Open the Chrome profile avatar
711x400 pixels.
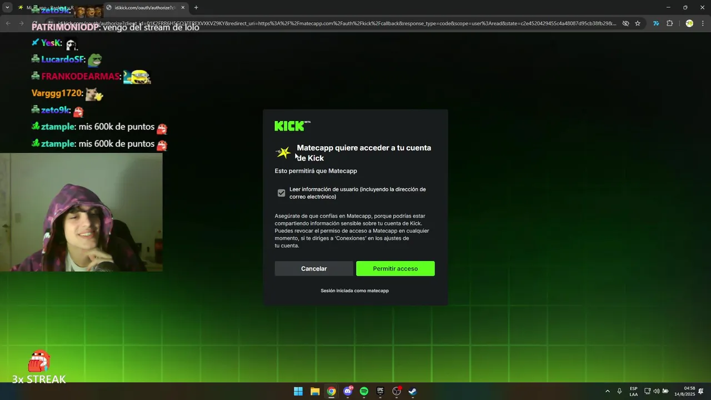pyautogui.click(x=689, y=23)
